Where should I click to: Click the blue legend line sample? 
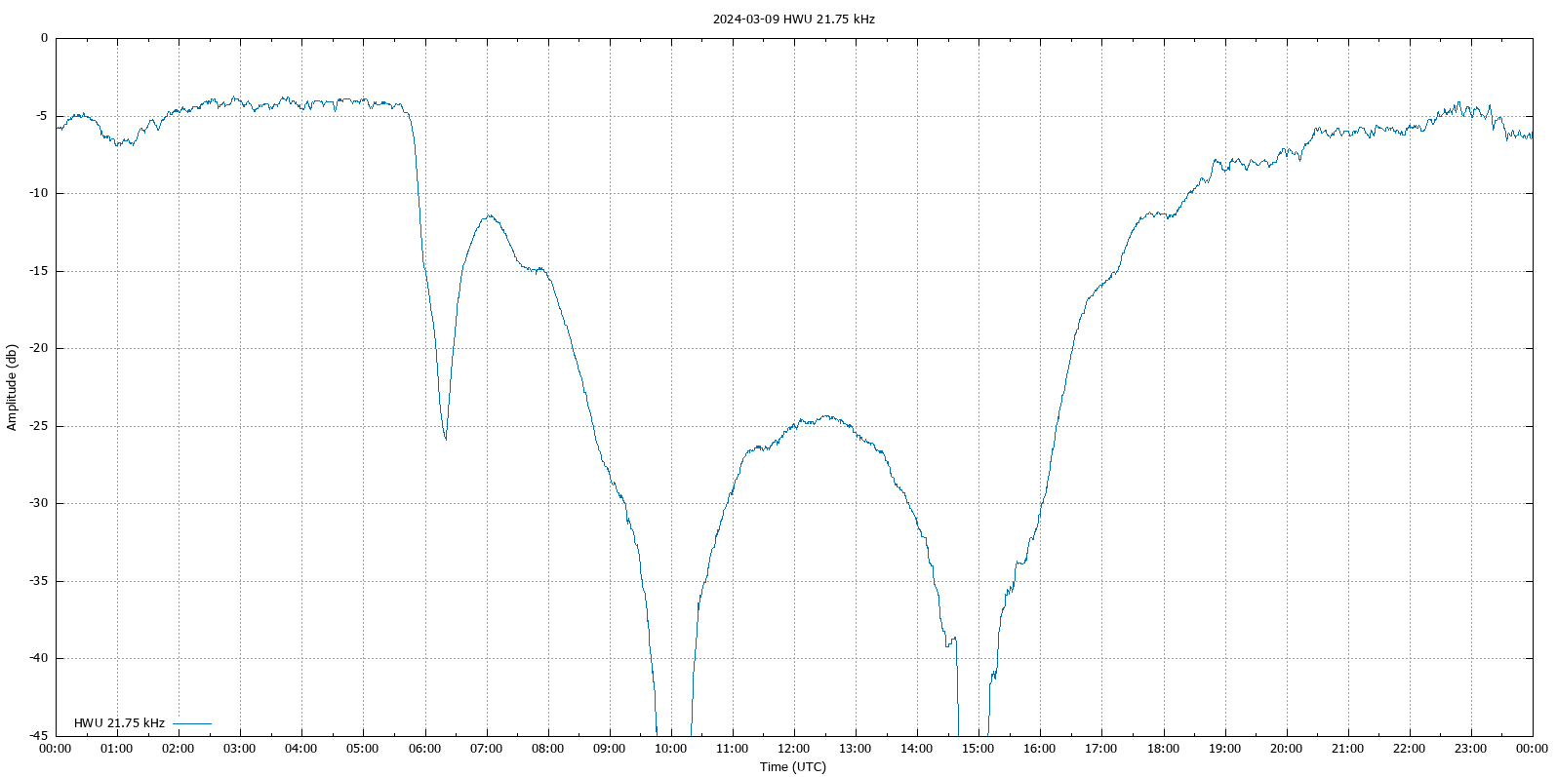192,723
